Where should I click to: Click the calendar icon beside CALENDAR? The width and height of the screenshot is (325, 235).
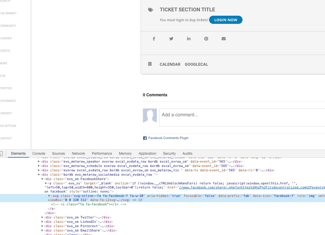pos(150,64)
